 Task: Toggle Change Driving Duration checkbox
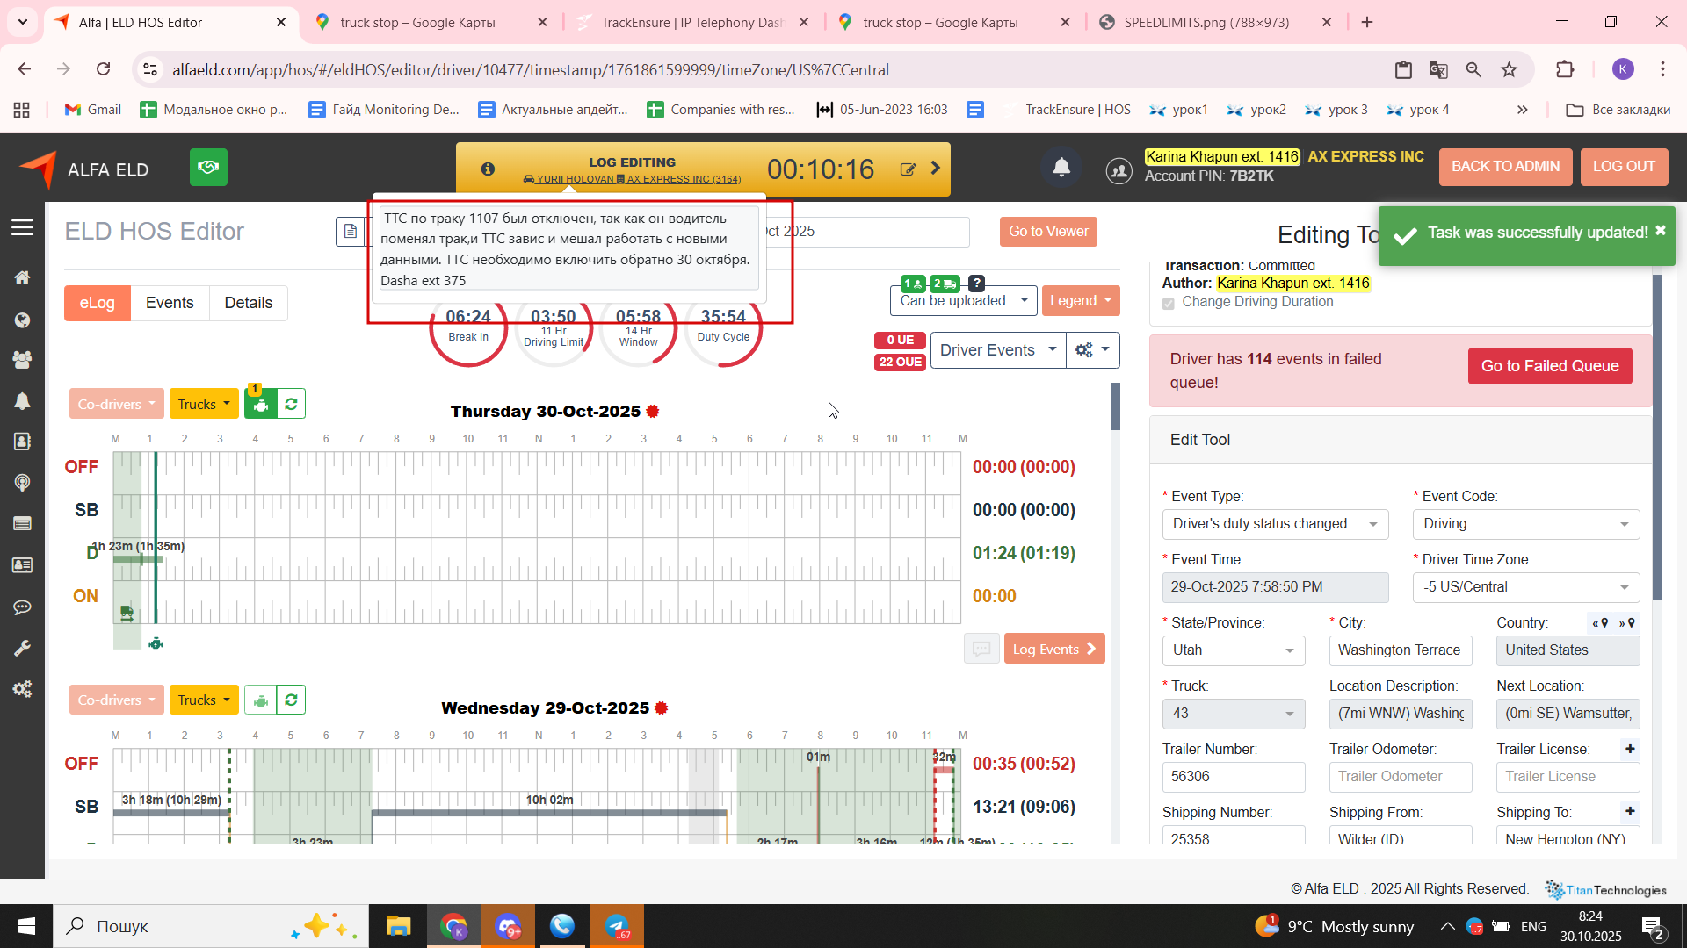[1168, 303]
